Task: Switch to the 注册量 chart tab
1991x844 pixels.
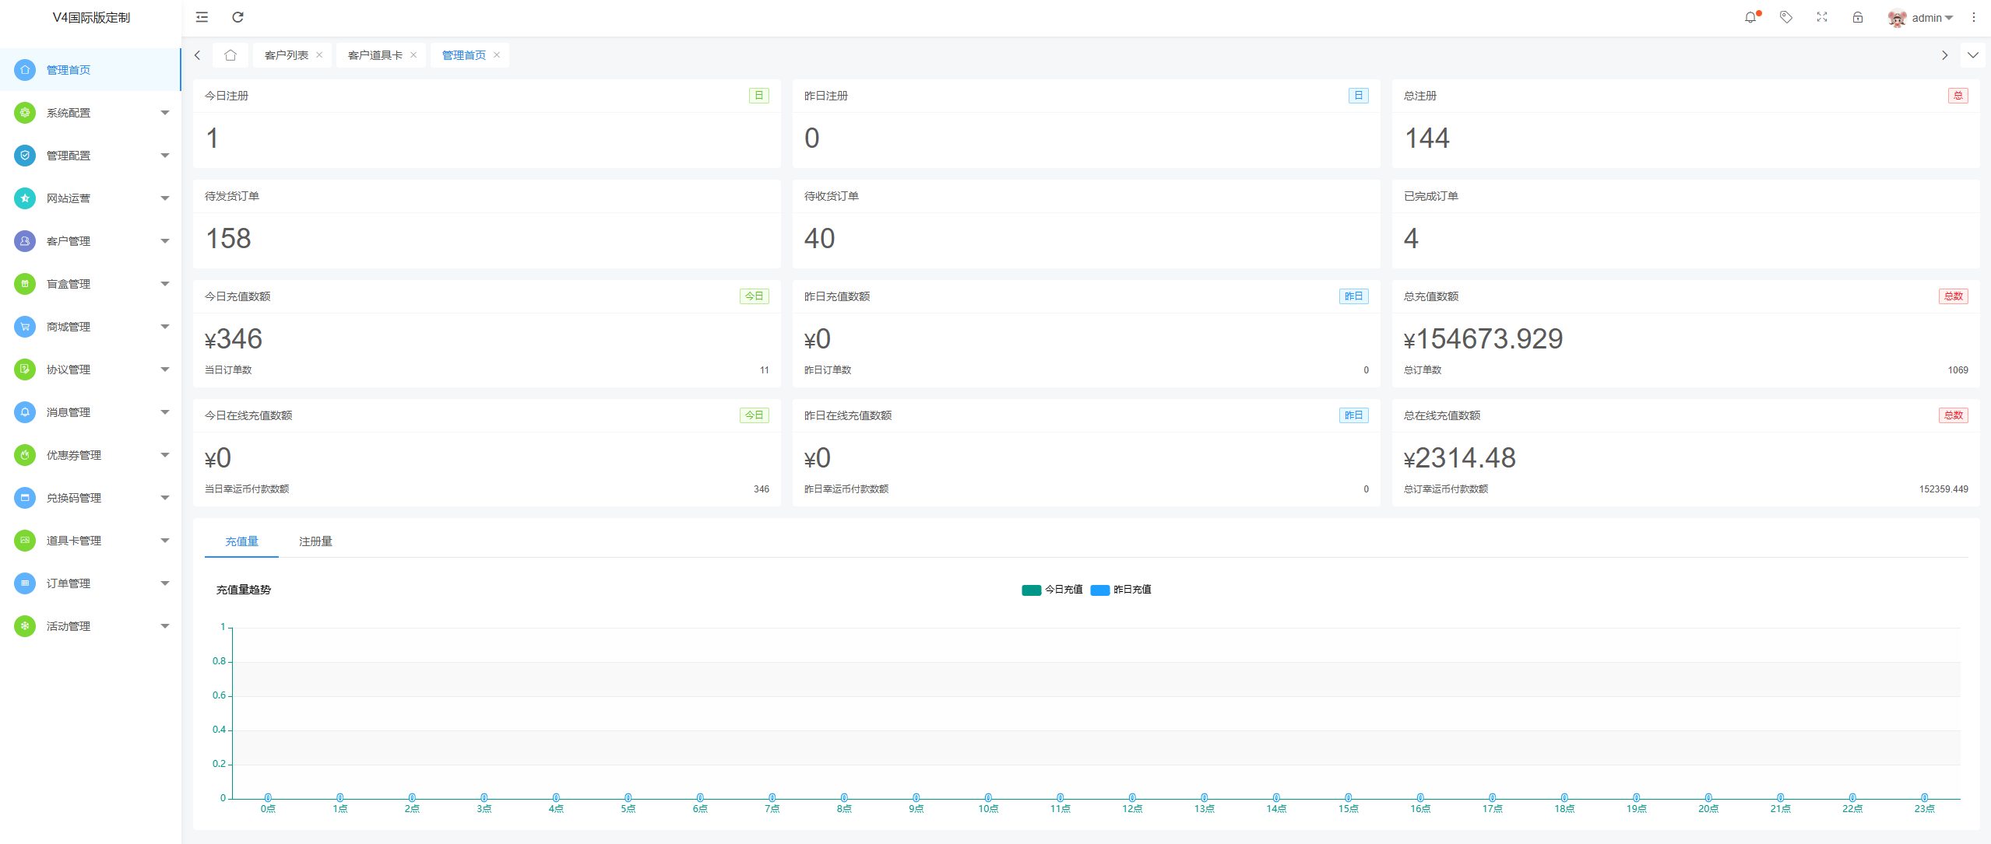Action: point(315,541)
